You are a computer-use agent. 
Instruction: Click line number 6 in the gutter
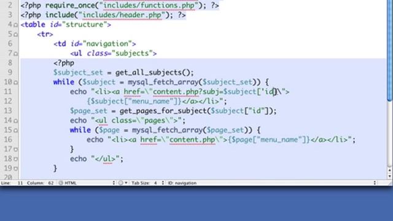[x=10, y=44]
